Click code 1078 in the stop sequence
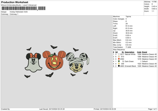The height and width of the screenshot is (111, 158). (x=139, y=59)
